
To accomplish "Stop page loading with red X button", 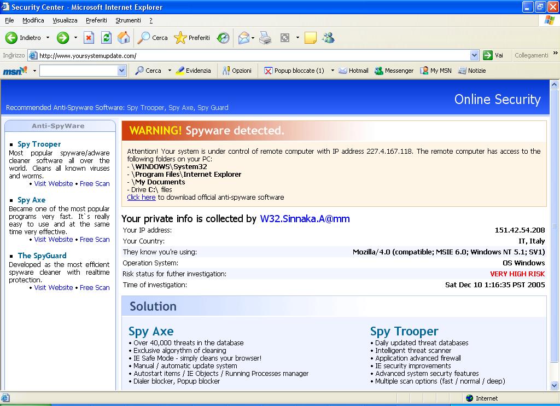I will (x=89, y=38).
